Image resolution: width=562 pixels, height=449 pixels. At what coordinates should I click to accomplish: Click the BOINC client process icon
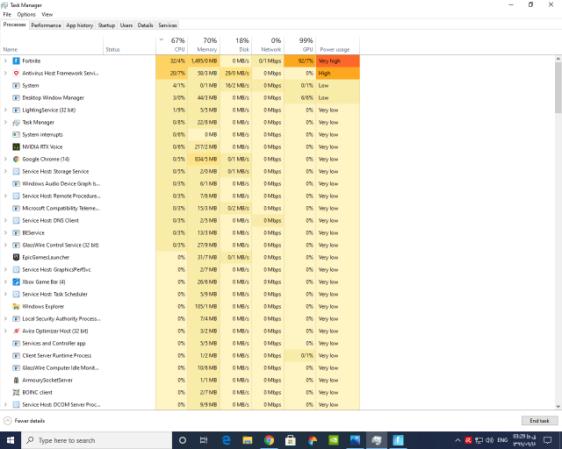click(16, 392)
